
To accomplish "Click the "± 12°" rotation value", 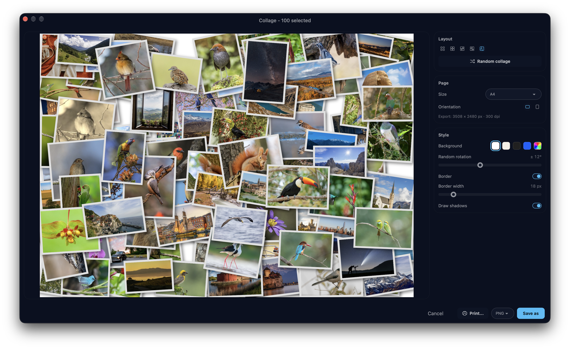I will pos(536,157).
